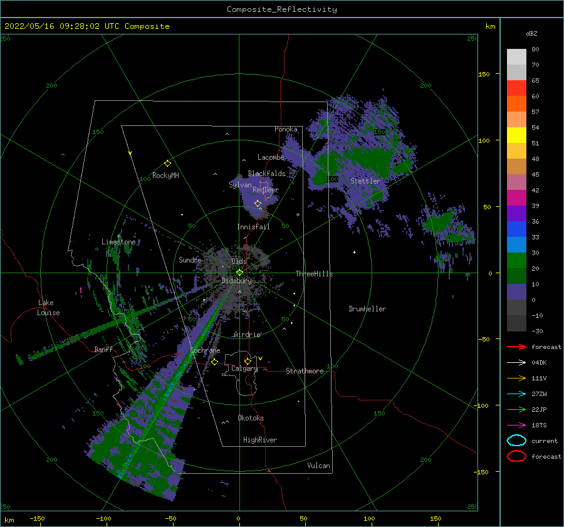Select the magenta 18TS arrow in legend
The image size is (564, 527).
[x=516, y=425]
